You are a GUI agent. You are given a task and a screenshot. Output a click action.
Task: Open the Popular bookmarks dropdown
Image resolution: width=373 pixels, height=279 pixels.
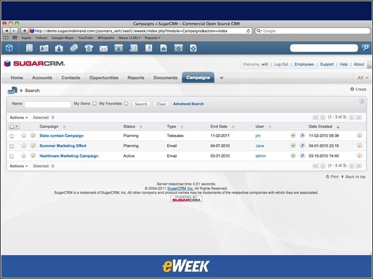(153, 38)
